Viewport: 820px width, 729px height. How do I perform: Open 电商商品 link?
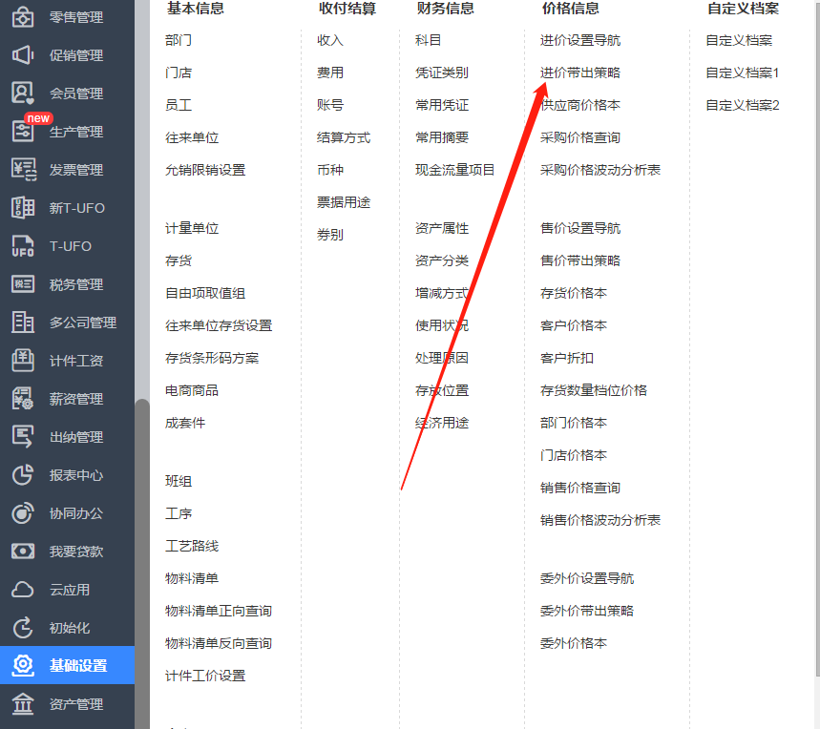192,390
